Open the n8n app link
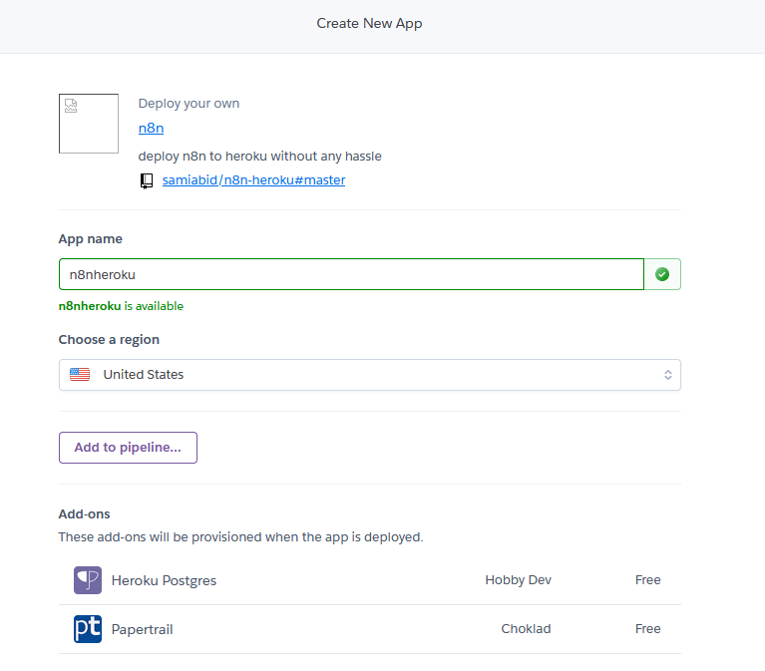 tap(151, 129)
